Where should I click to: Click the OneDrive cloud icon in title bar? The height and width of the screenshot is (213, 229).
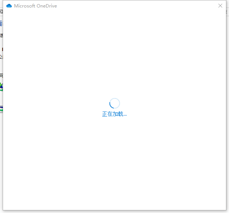pos(9,6)
